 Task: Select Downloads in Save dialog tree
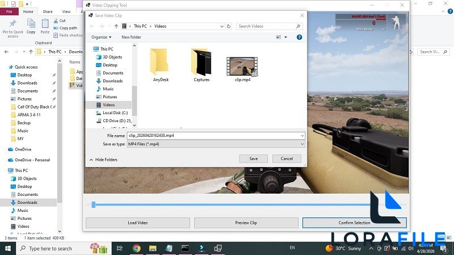[112, 81]
